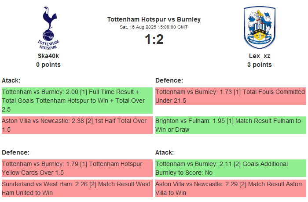This screenshot has height=202, width=308.
Task: Click the Tottenham Hotspur vs Burnley title
Action: point(154,19)
